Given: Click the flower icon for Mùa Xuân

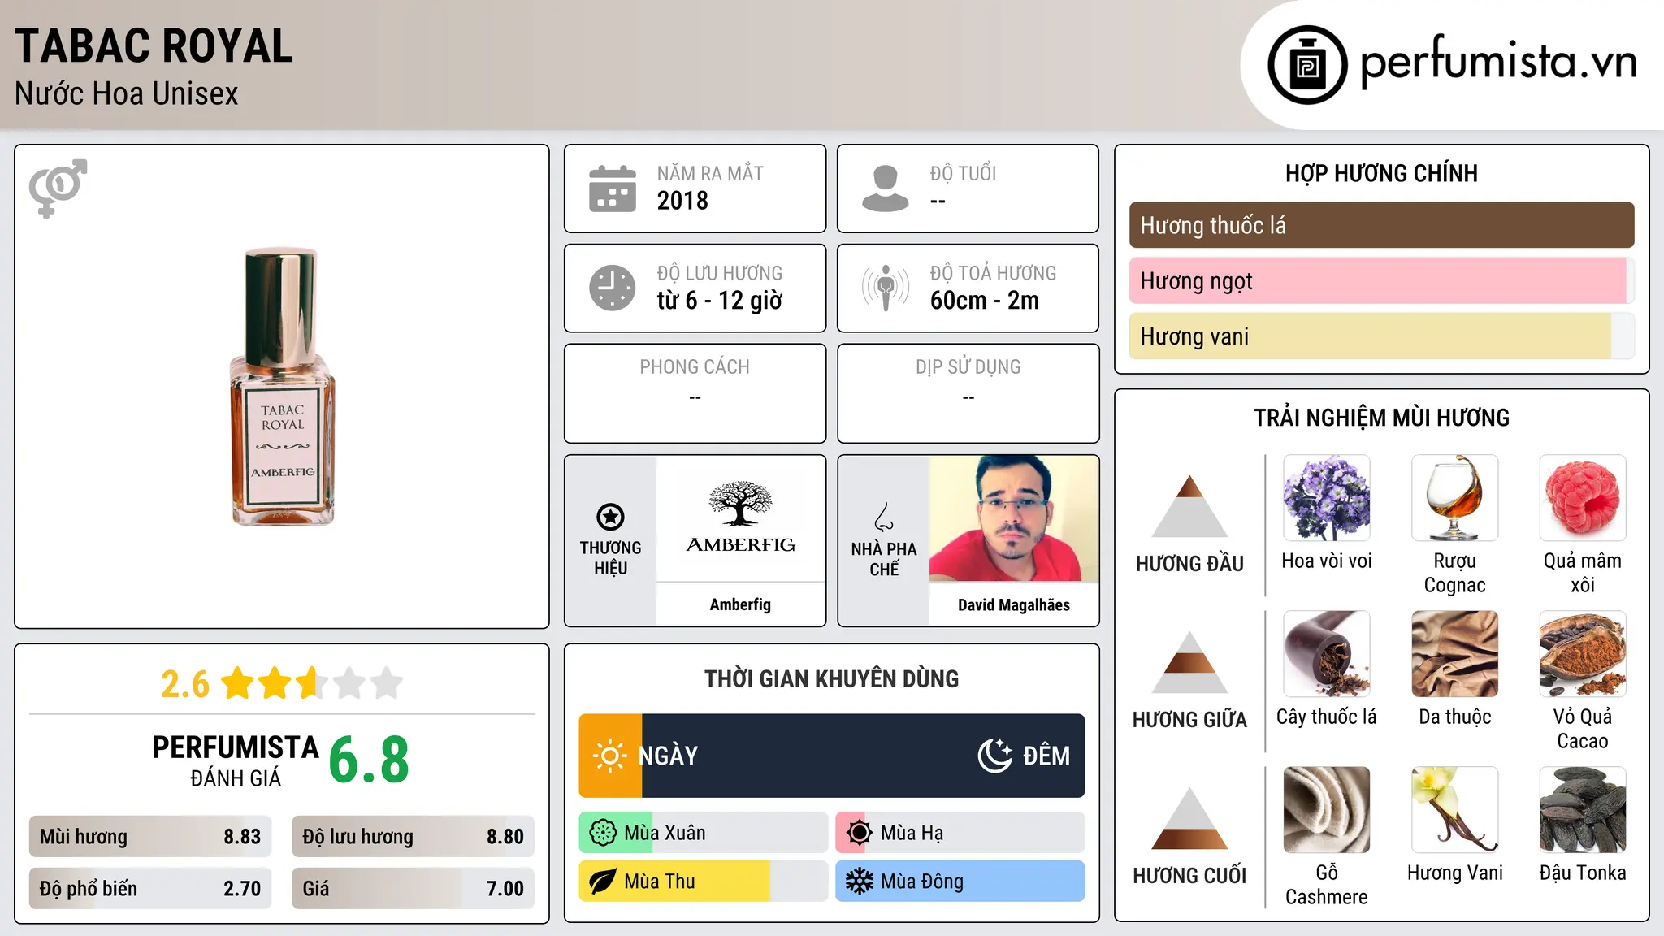Looking at the screenshot, I should (x=603, y=833).
